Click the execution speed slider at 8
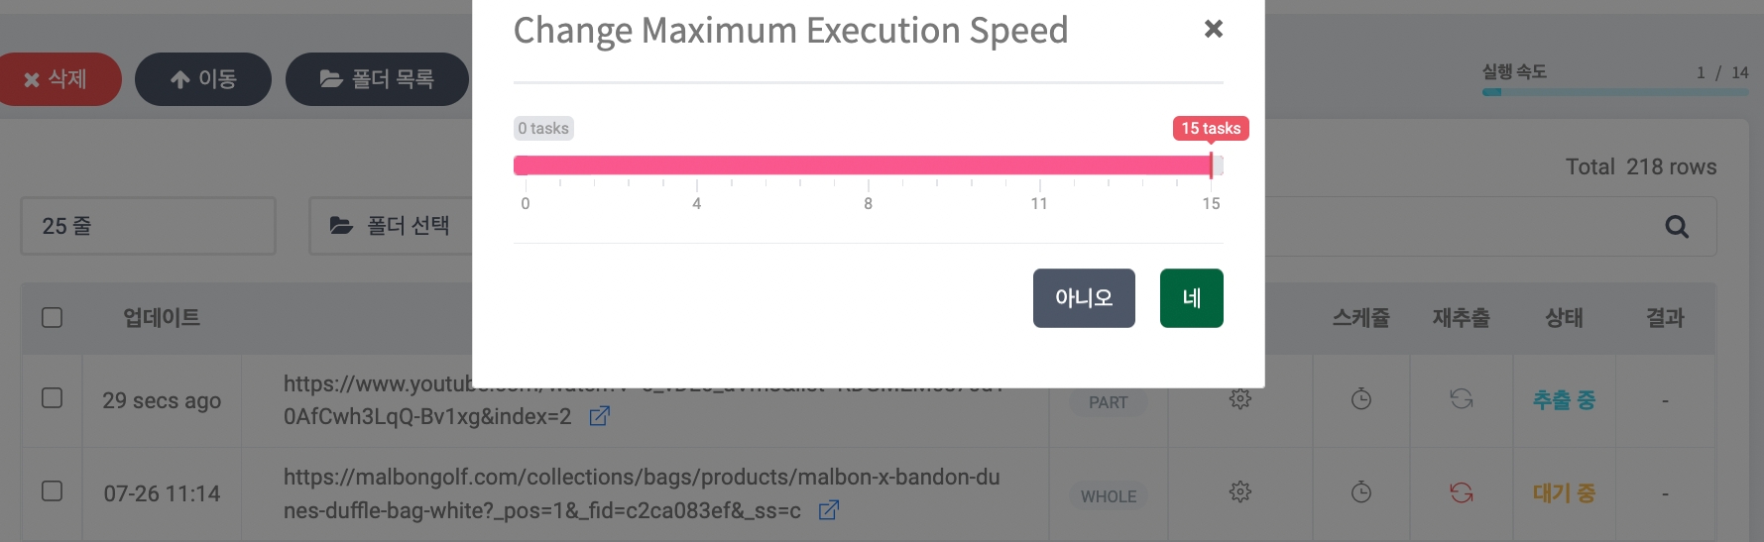Screen dimensions: 1764x542 pos(869,165)
